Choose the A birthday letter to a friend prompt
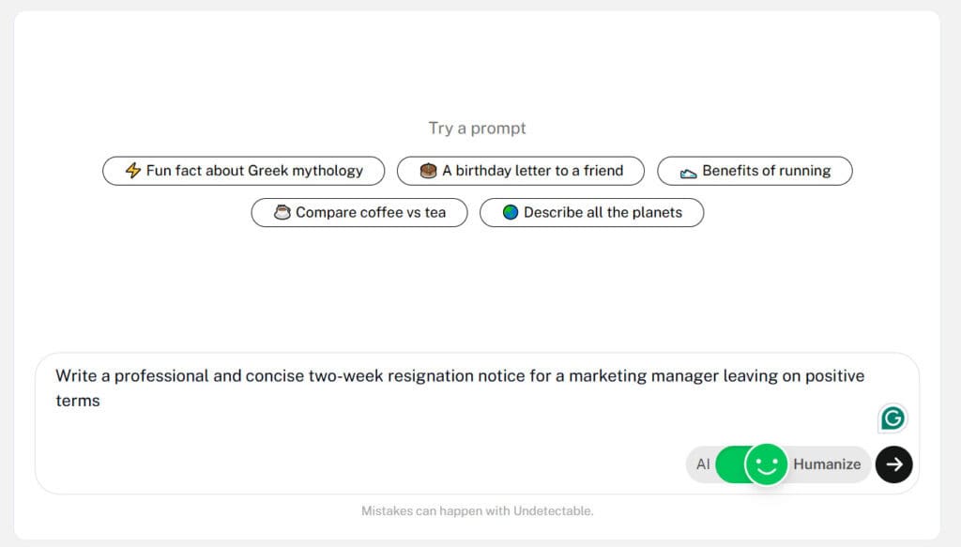 521,171
